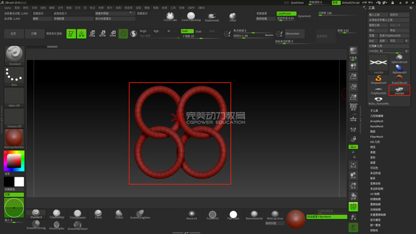Image resolution: width=416 pixels, height=234 pixels.
Task: Toggle LazyMouse on or off
Action: [x=287, y=14]
